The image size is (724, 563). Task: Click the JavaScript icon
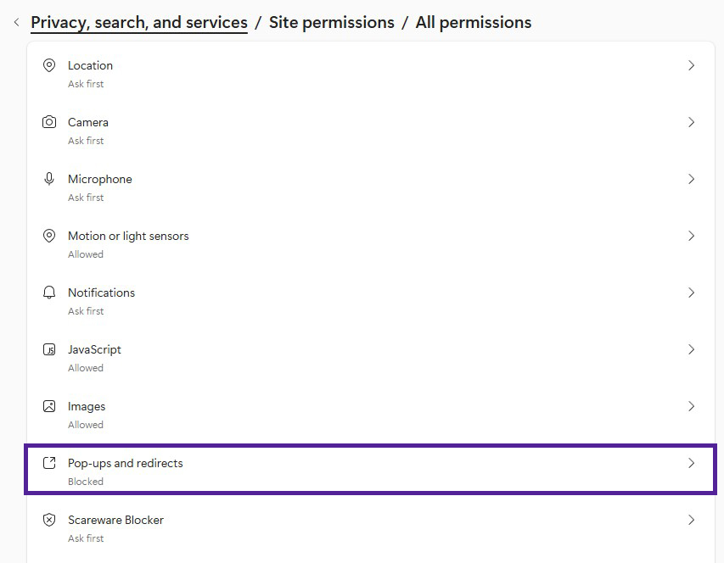point(49,349)
